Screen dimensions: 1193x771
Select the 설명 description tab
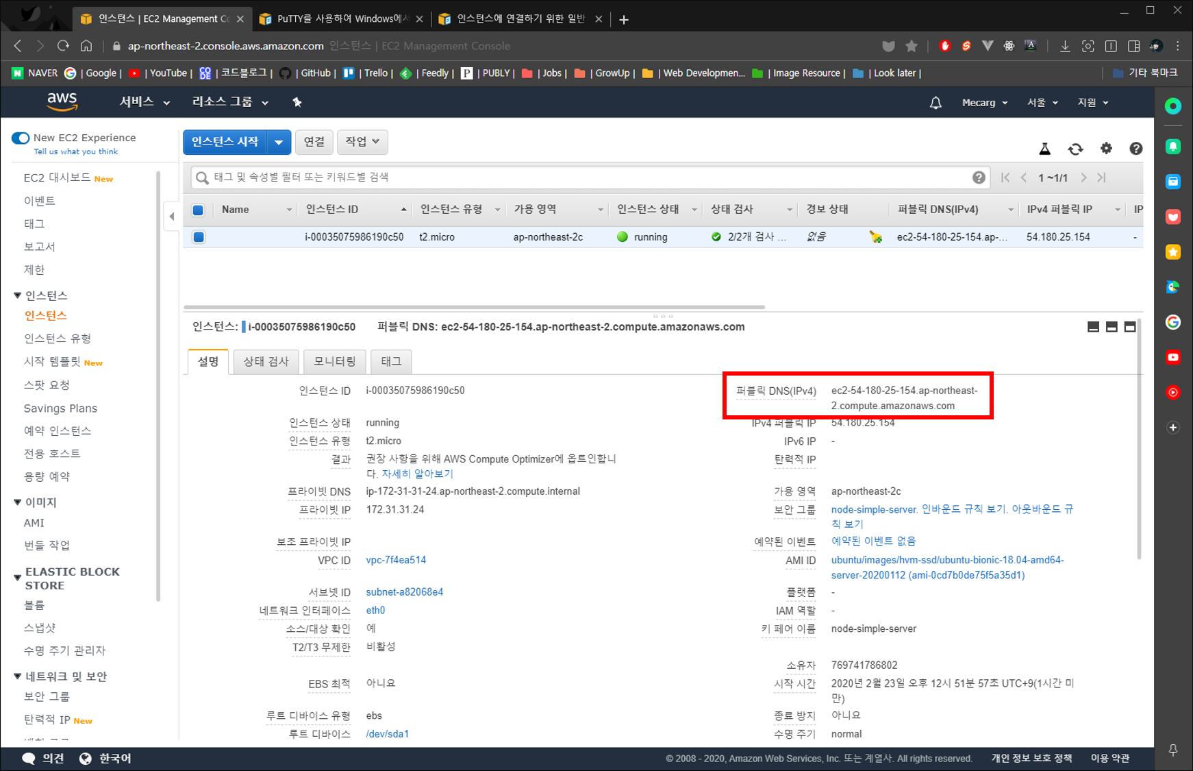208,361
